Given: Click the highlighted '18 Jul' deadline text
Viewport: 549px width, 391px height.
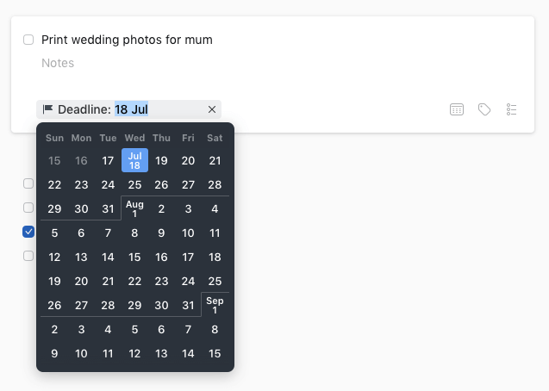Looking at the screenshot, I should 131,109.
